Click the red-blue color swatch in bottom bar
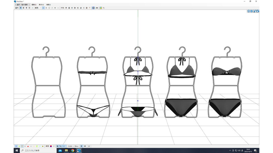273x153 pixels. (51, 146)
